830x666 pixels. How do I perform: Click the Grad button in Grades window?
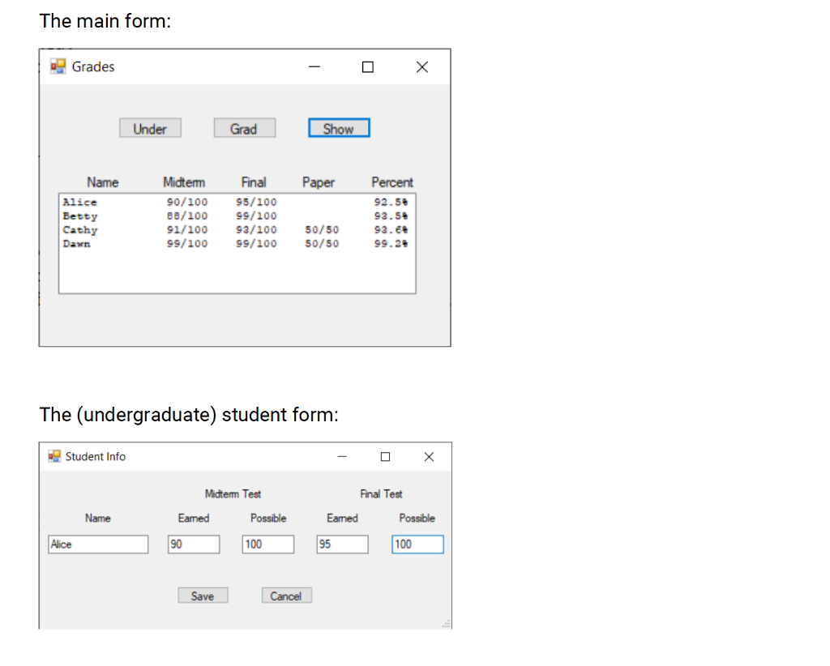tap(245, 128)
